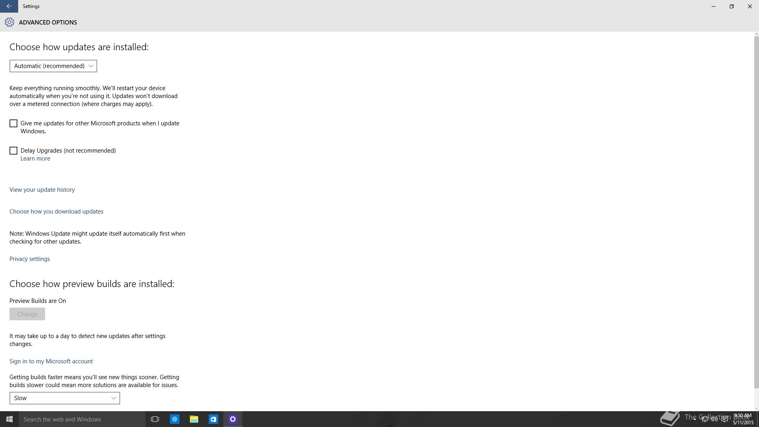Open View your update history
Screen dimensions: 759x427
[x=42, y=190]
